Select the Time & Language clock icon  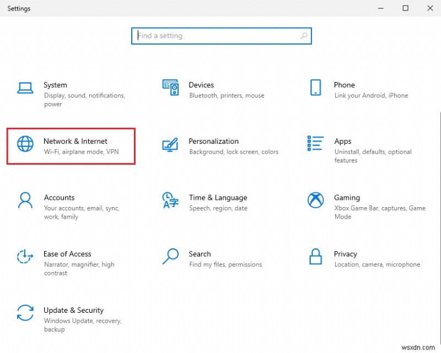coord(170,201)
